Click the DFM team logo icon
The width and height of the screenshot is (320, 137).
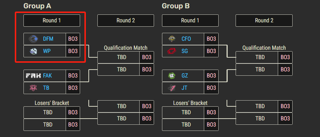33,39
